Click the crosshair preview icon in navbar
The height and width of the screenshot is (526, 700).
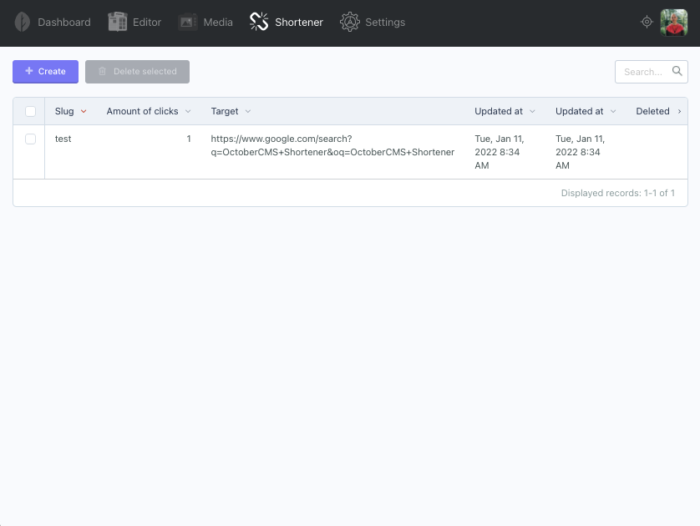[x=647, y=22]
